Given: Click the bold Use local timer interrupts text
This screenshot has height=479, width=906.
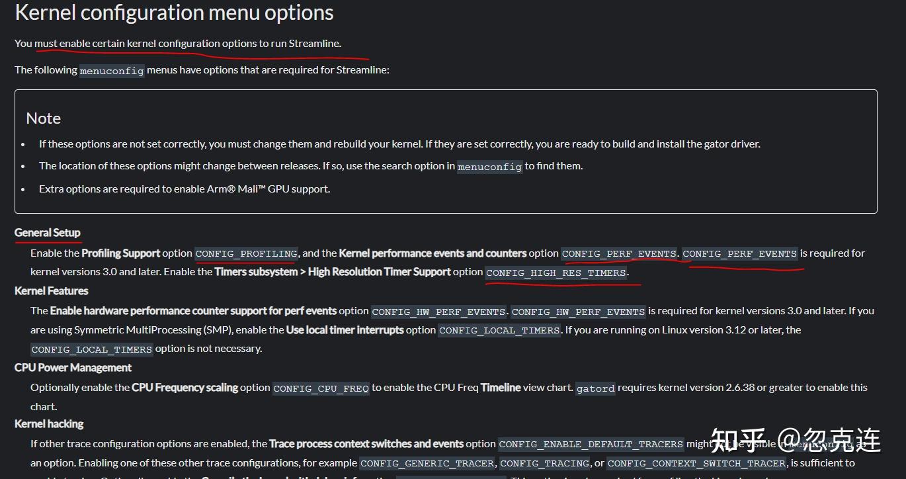Looking at the screenshot, I should click(x=345, y=330).
